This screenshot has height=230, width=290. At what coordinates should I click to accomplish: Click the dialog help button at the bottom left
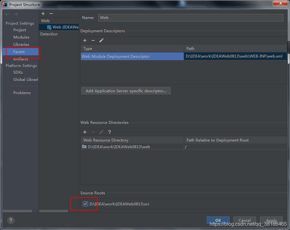pos(11,220)
